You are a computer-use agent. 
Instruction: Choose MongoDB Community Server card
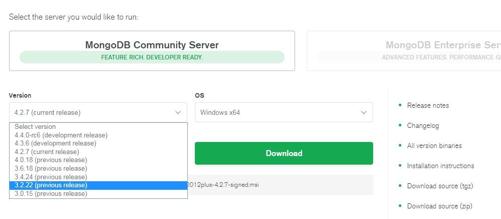(x=152, y=51)
